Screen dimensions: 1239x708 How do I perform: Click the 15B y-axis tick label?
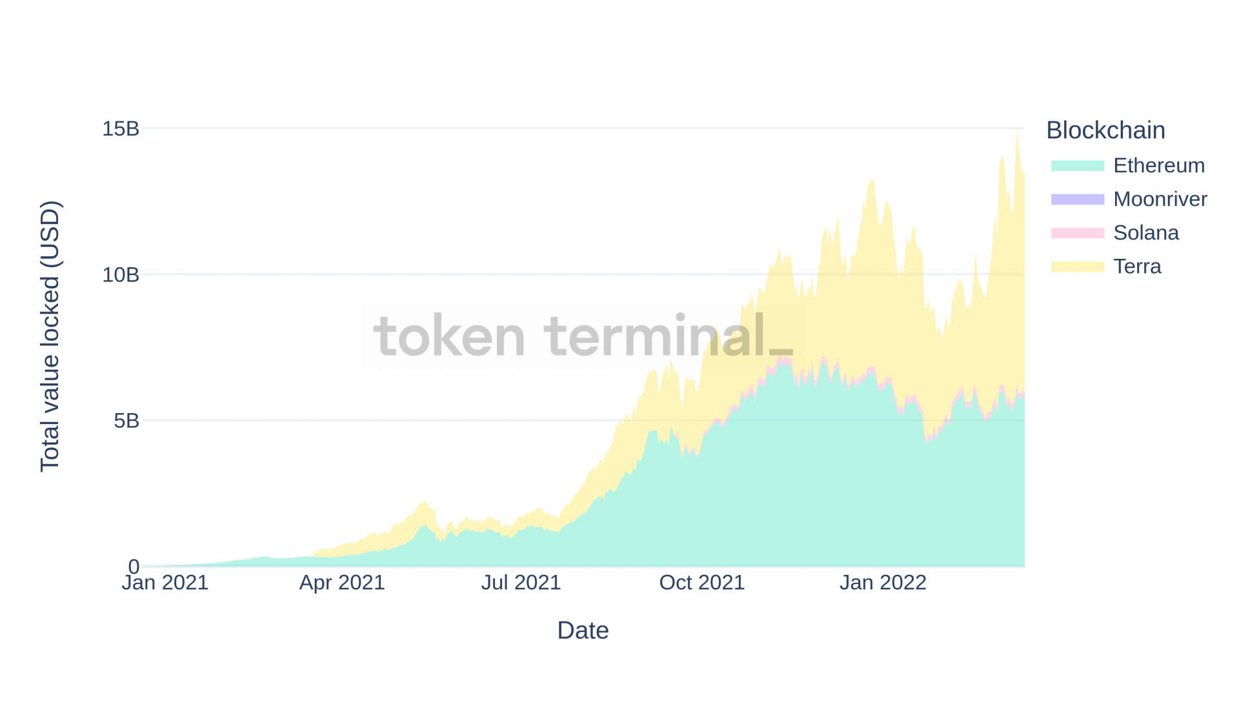tap(121, 128)
